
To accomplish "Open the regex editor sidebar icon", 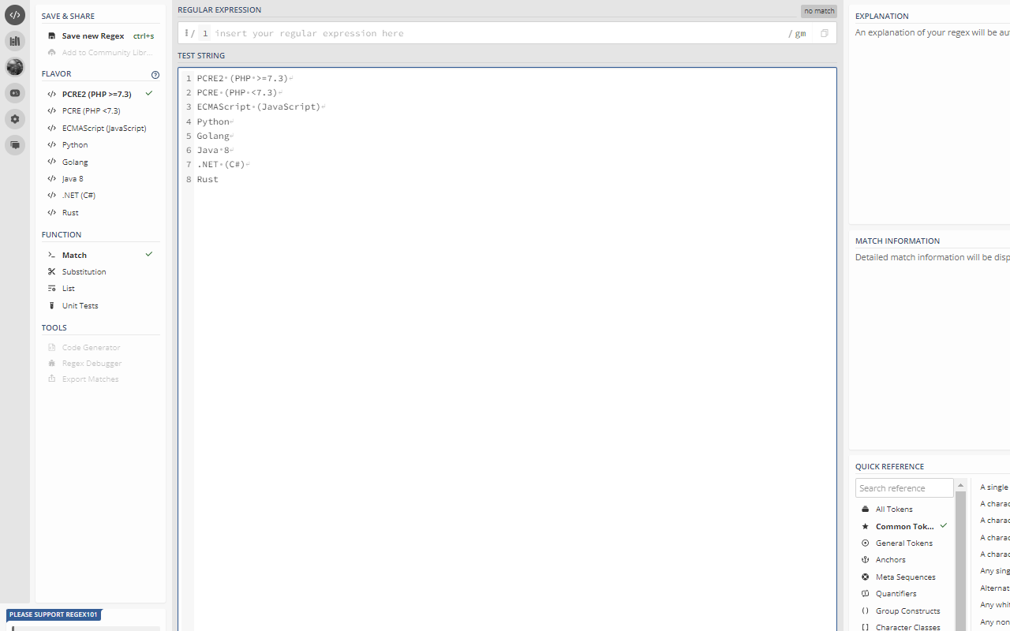I will 14,14.
